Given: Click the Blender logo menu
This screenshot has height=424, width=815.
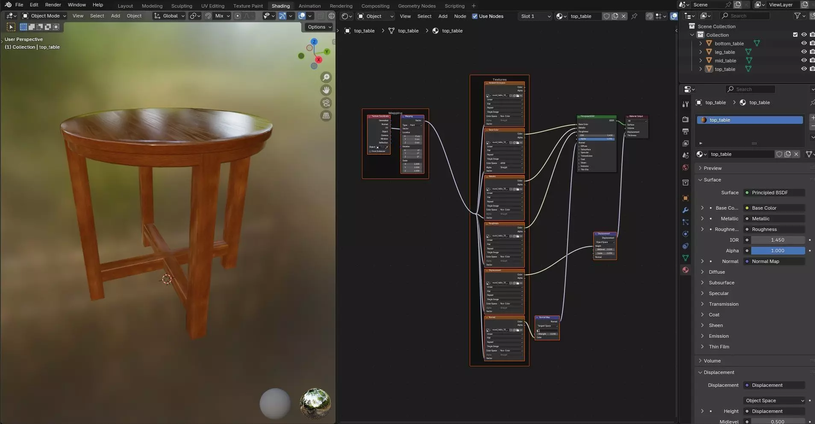Looking at the screenshot, I should coord(8,5).
